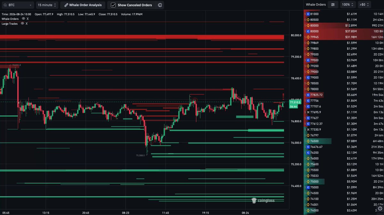
Task: Open Whale Order Analysis
Action: tap(83, 5)
